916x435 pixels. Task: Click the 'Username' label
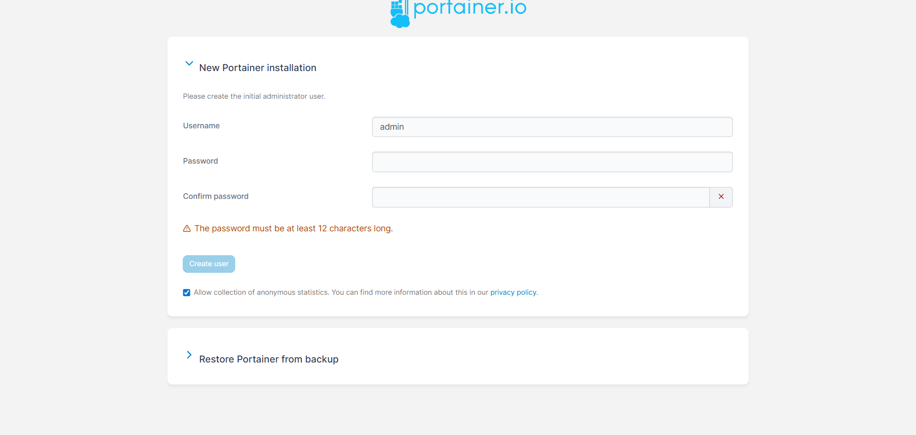(201, 126)
